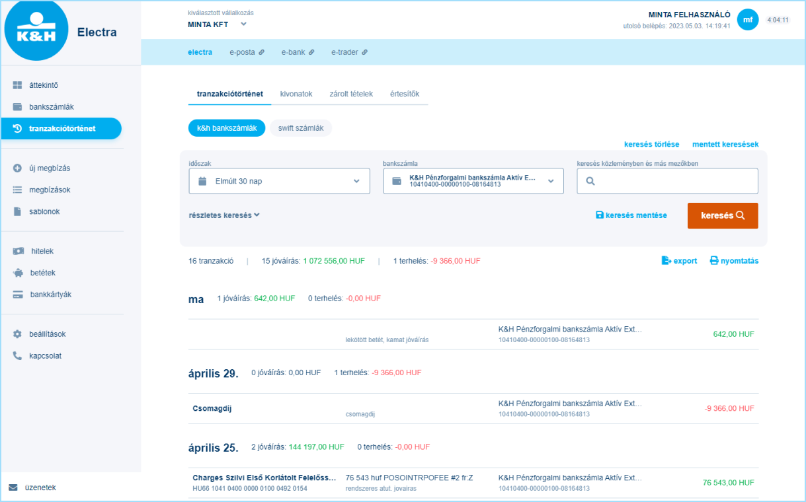Open bankszámlák via its wallet icon
Screen dimensions: 806x502
18,107
